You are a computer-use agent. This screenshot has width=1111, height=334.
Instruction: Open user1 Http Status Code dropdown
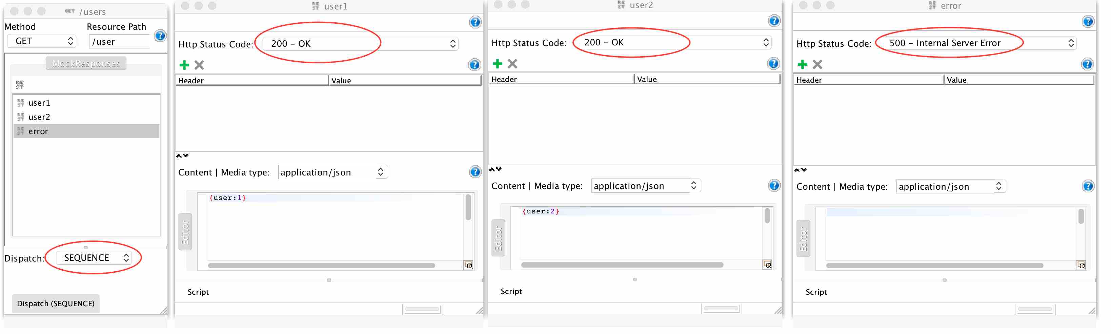point(360,43)
